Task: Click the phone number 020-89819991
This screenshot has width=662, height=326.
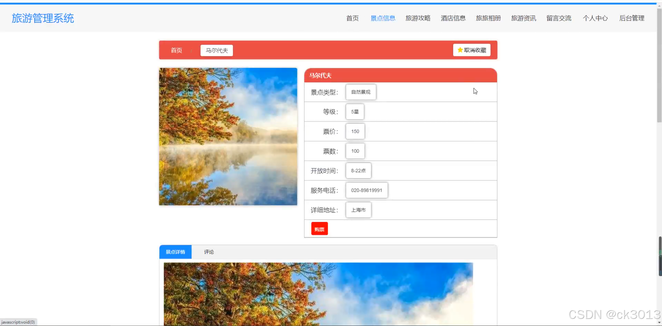Action: coord(366,190)
